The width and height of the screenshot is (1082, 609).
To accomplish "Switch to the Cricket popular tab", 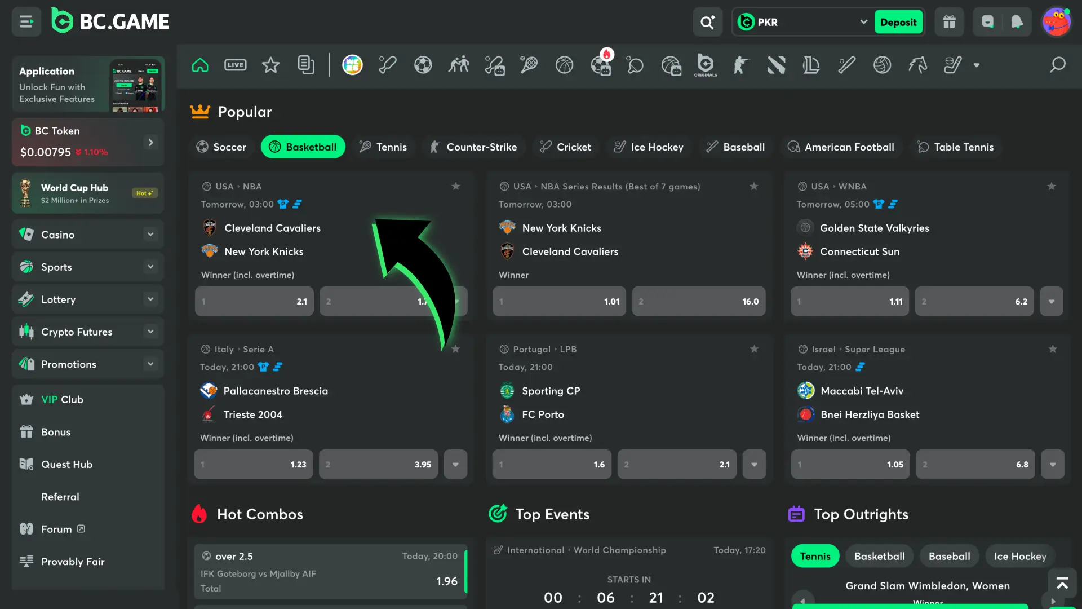I will coord(565,147).
